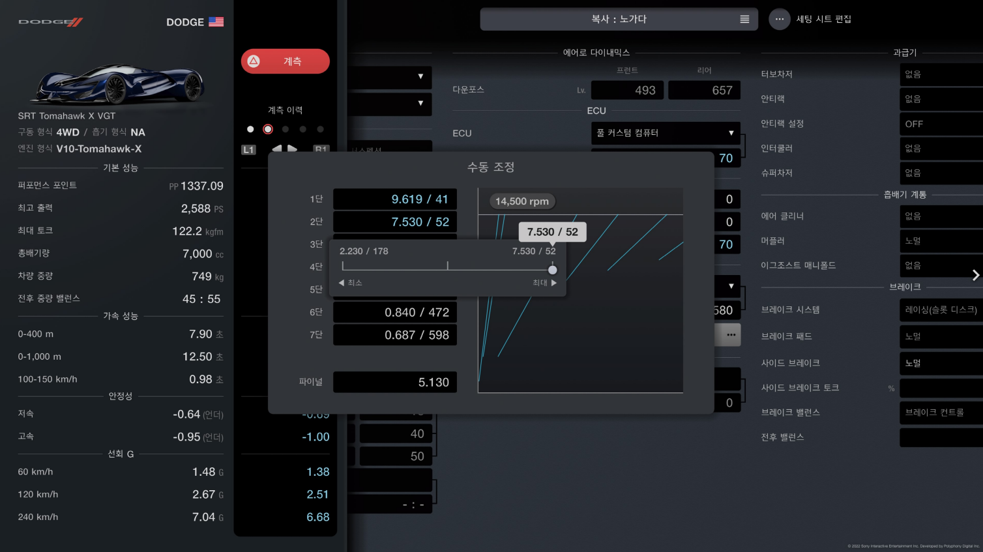
Task: Click the 최대 토크 122.2 kgfm value
Action: [x=198, y=231]
